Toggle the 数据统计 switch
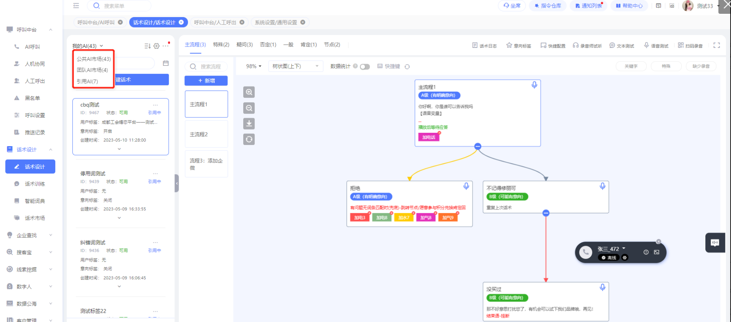 tap(365, 67)
